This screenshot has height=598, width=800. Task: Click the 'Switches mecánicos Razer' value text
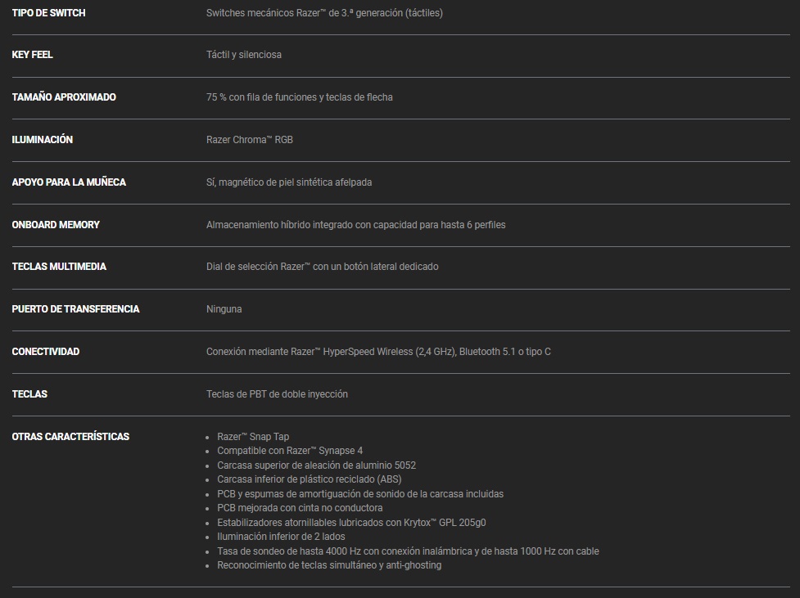pos(324,13)
